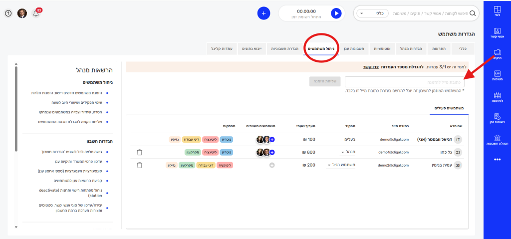Go to Contacts (אנשי קשר) in sidebar
The width and height of the screenshot is (511, 239).
click(x=497, y=32)
